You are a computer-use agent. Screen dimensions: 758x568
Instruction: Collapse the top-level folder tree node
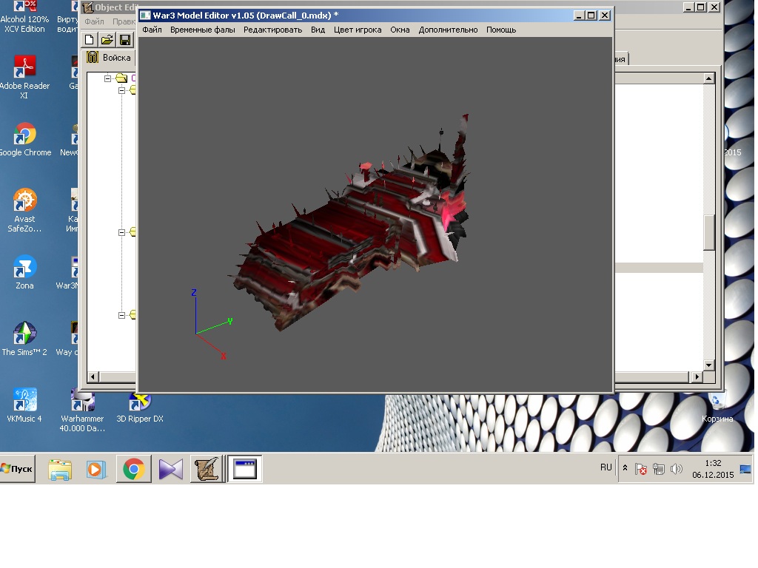[x=107, y=78]
